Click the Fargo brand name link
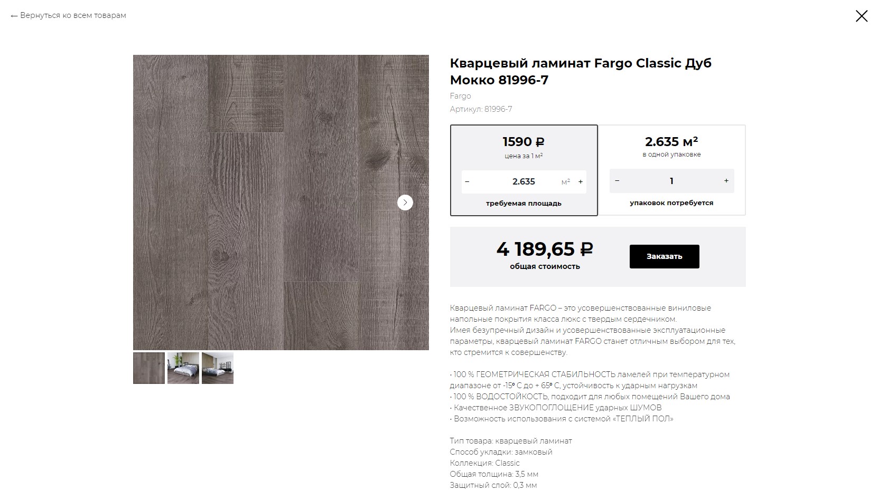878x491 pixels. click(460, 96)
